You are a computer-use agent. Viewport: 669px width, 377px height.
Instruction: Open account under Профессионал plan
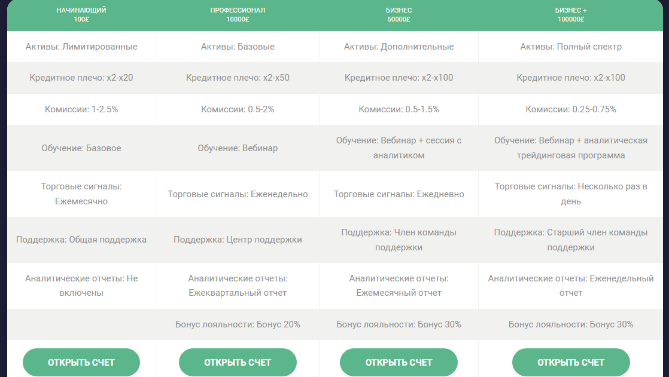238,362
